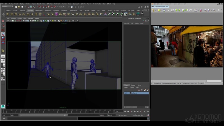Click the polygon cube shelf icon
Screen dimensions: 224x126
click(x=11, y=14)
